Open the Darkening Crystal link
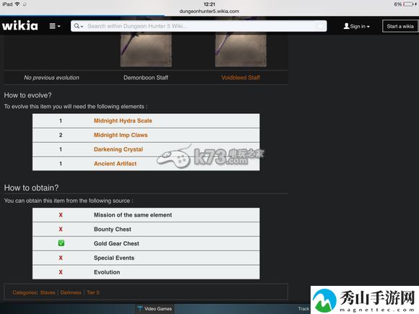 118,149
